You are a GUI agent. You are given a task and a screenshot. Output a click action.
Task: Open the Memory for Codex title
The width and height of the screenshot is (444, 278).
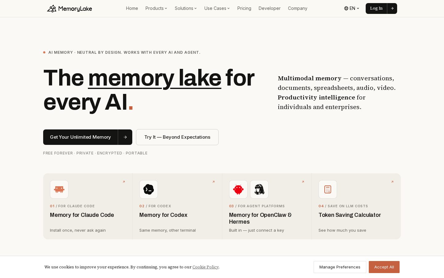pos(163,215)
